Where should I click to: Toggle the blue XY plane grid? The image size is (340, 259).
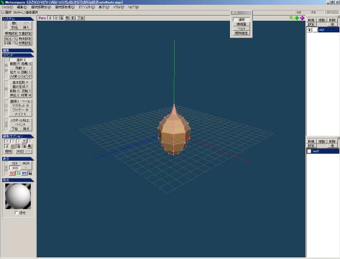pos(24,173)
